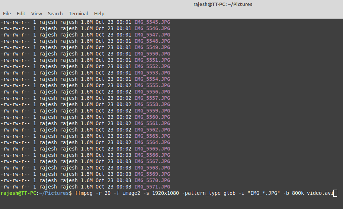Click the filename IMG_5554.JPG in listing
Viewport: 343px width, 209px height.
coord(152,79)
